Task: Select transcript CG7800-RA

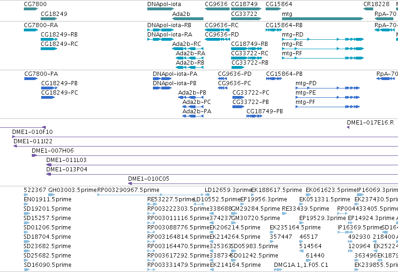Action: click(31, 30)
